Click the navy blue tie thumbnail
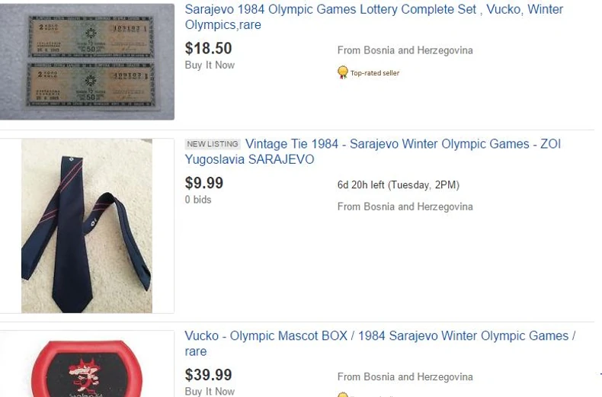The height and width of the screenshot is (397, 602). (x=87, y=226)
